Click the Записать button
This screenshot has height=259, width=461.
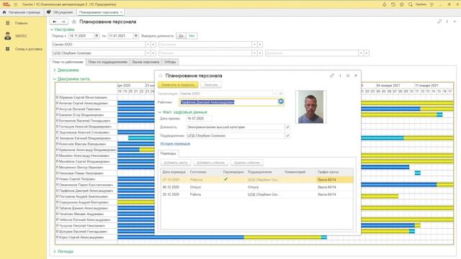tap(211, 85)
